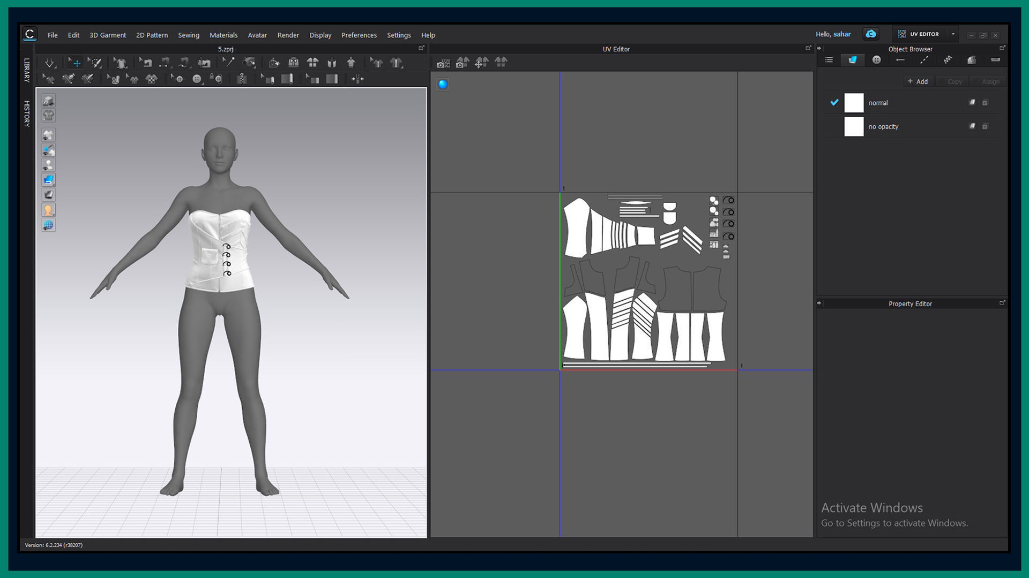Open the LIBRARY side tab

pyautogui.click(x=26, y=70)
